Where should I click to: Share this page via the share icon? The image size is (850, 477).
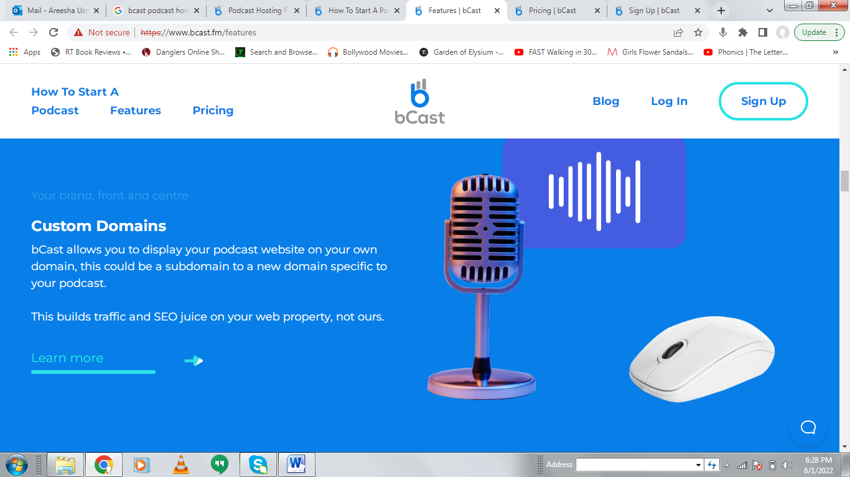click(x=678, y=32)
